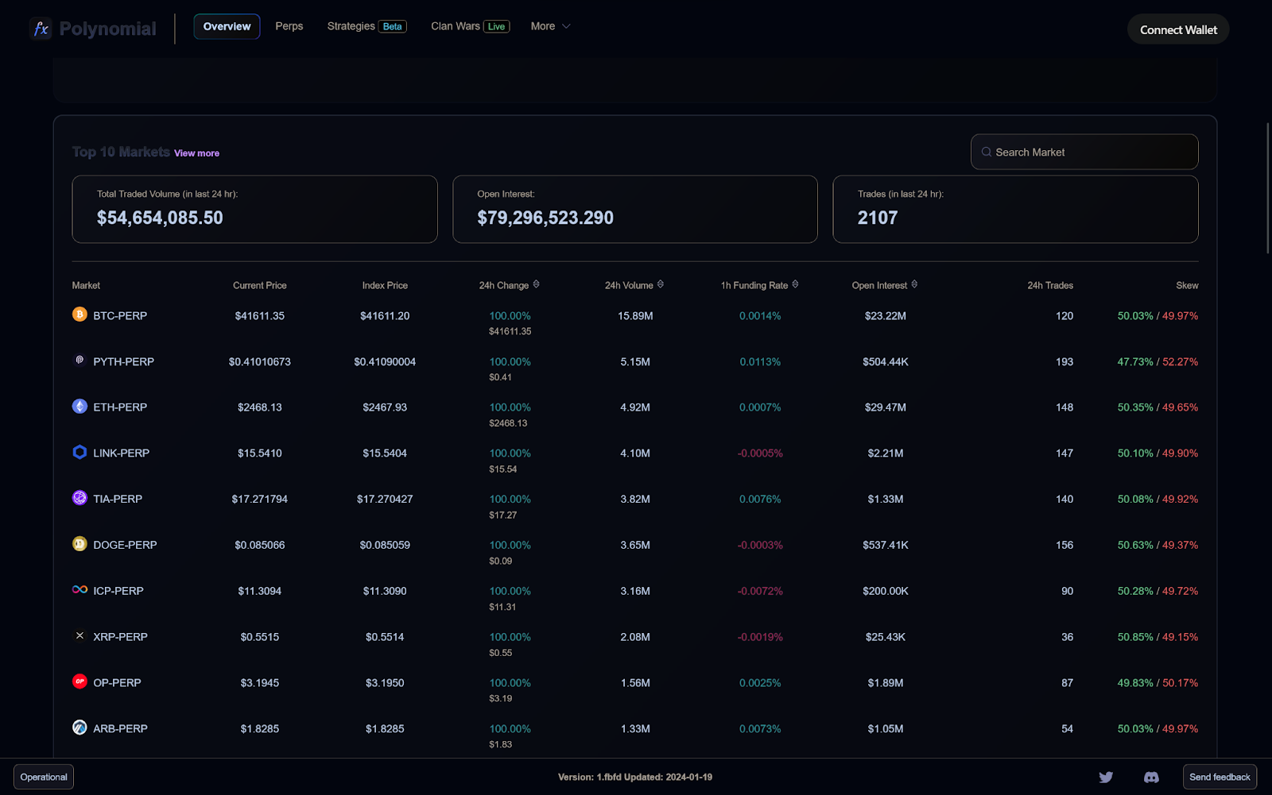
Task: Select the XRP-PERP market name
Action: coord(120,637)
